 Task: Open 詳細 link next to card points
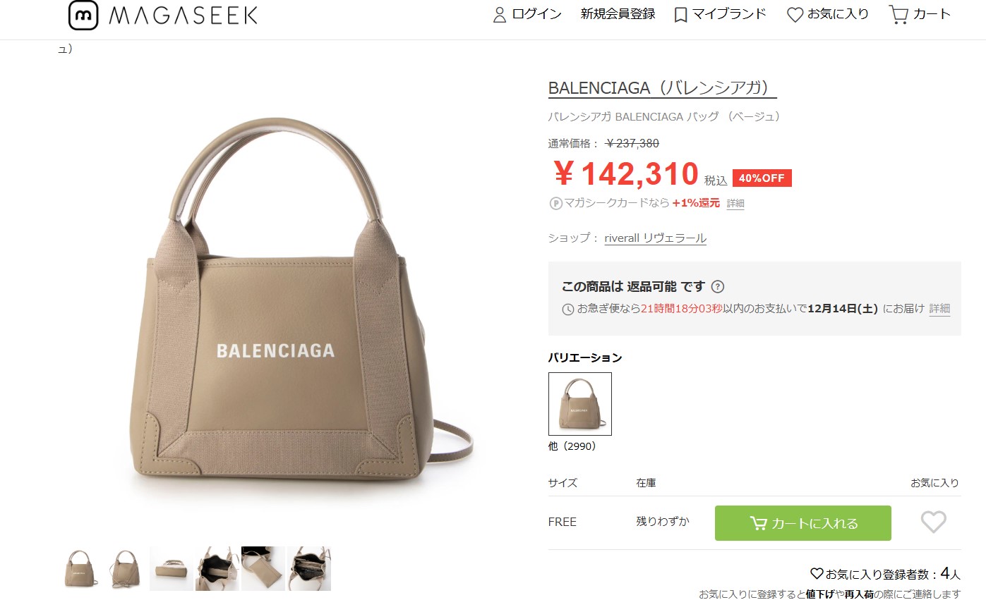[x=735, y=204]
